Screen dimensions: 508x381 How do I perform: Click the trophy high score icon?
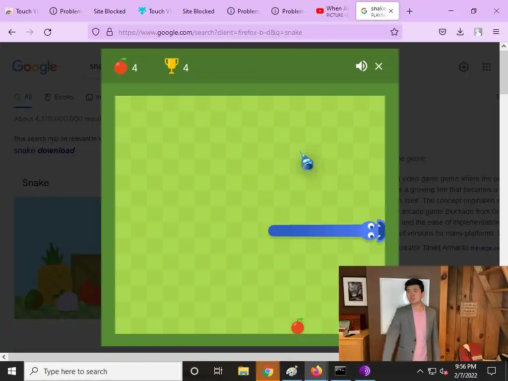(171, 66)
